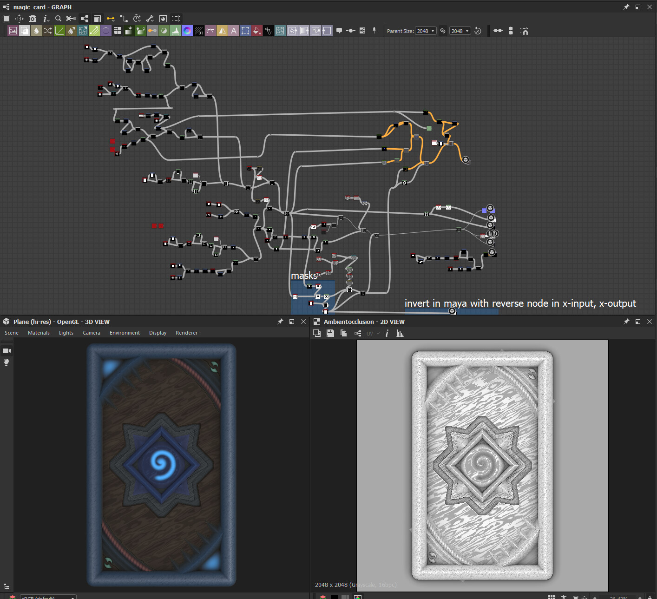657x599 pixels.
Task: Pin the Plane 3D VIEW panel
Action: 280,321
